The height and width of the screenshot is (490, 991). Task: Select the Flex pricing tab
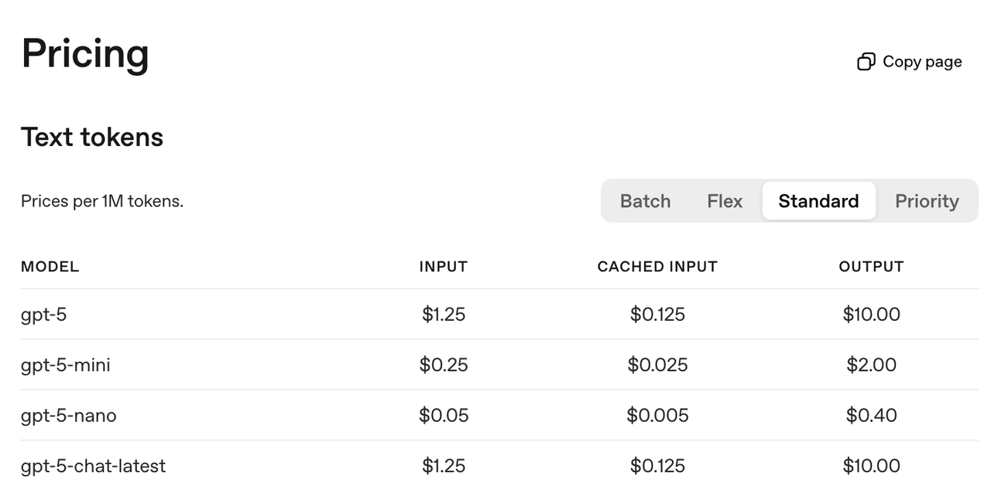(725, 201)
